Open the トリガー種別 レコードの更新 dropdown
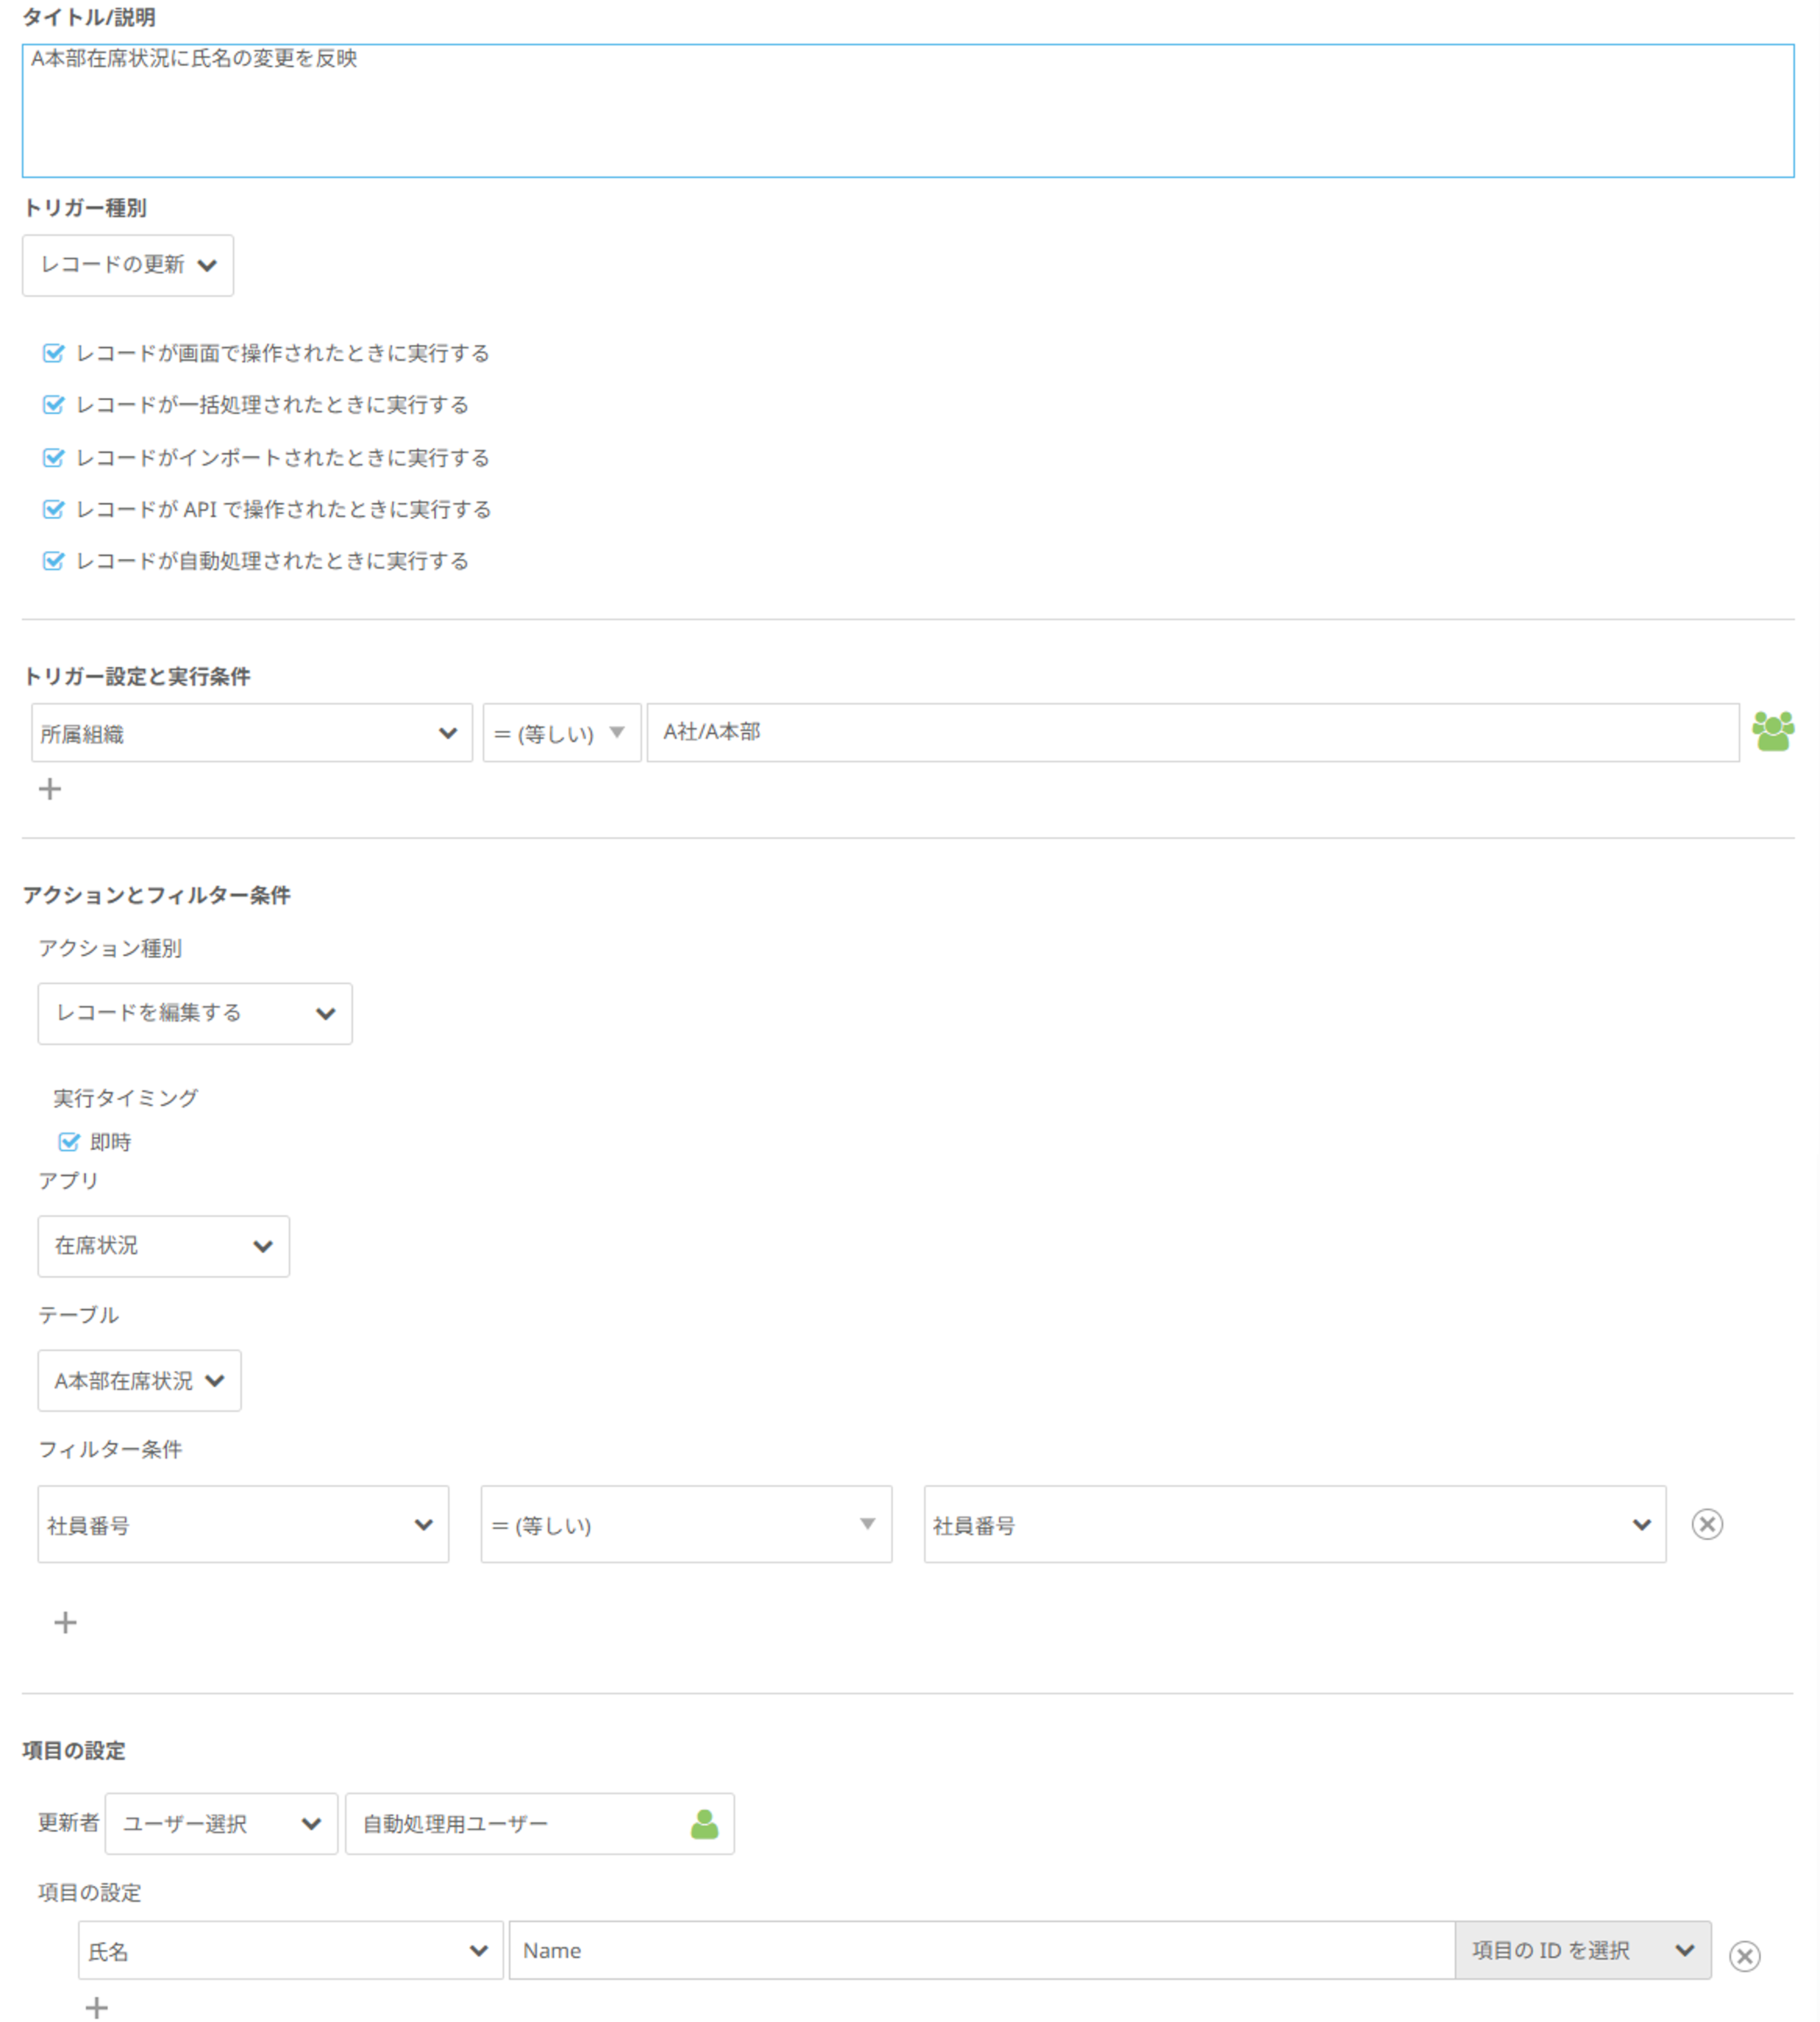The height and width of the screenshot is (2022, 1820). click(x=128, y=265)
